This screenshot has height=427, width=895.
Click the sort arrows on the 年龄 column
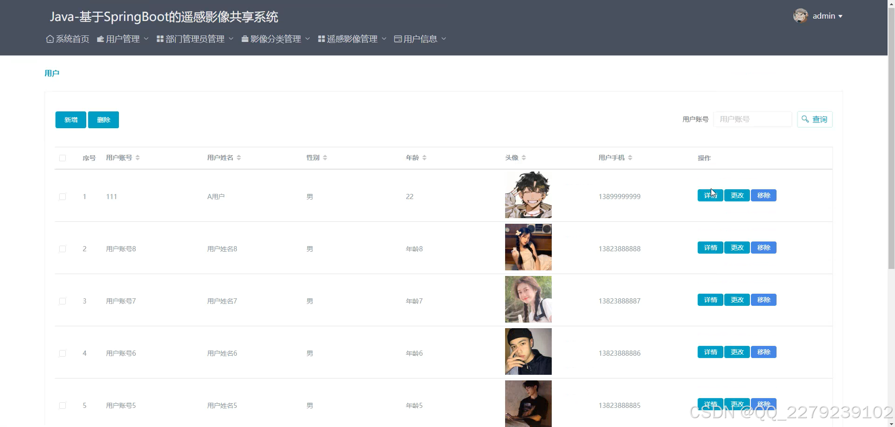point(425,158)
